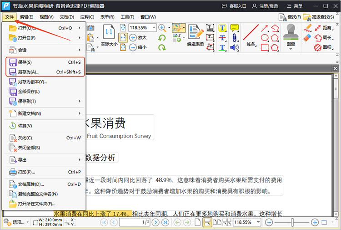The image size is (341, 230).
Task: Open the 窗口(W) menu
Action: pos(148,17)
